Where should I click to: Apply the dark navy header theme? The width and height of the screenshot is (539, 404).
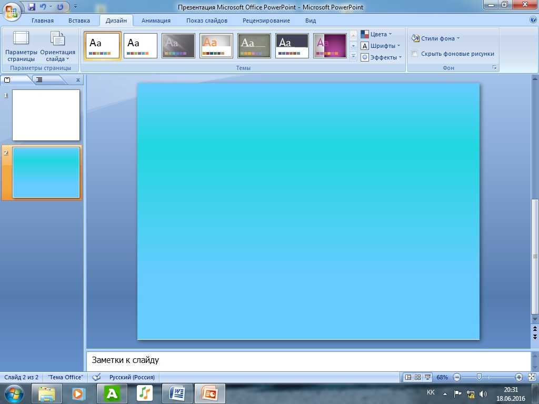(x=292, y=46)
